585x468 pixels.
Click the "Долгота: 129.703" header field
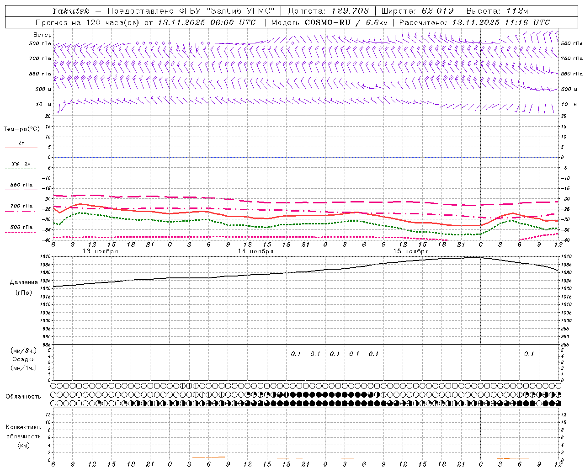pyautogui.click(x=328, y=11)
